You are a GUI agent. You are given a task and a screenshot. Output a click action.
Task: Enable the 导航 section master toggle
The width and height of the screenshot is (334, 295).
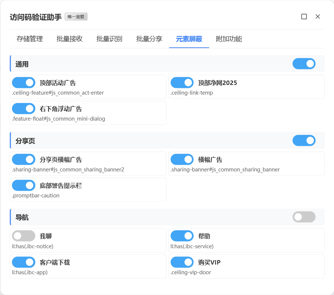[x=304, y=217]
